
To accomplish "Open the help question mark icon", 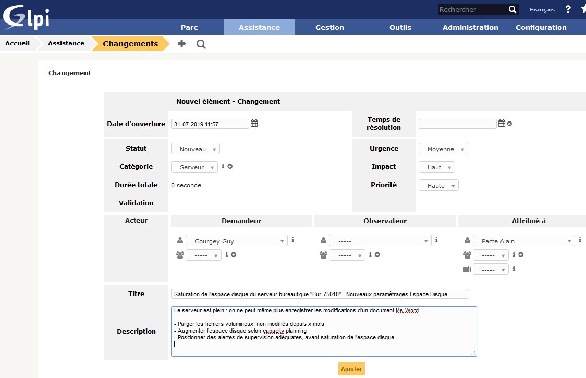I will [568, 9].
